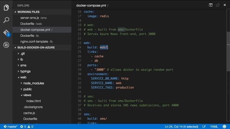Open the Dockerfile under the web folder

click(30, 119)
